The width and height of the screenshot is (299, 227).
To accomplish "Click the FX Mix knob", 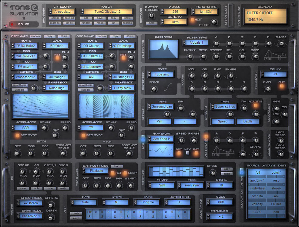I will [x=214, y=22].
